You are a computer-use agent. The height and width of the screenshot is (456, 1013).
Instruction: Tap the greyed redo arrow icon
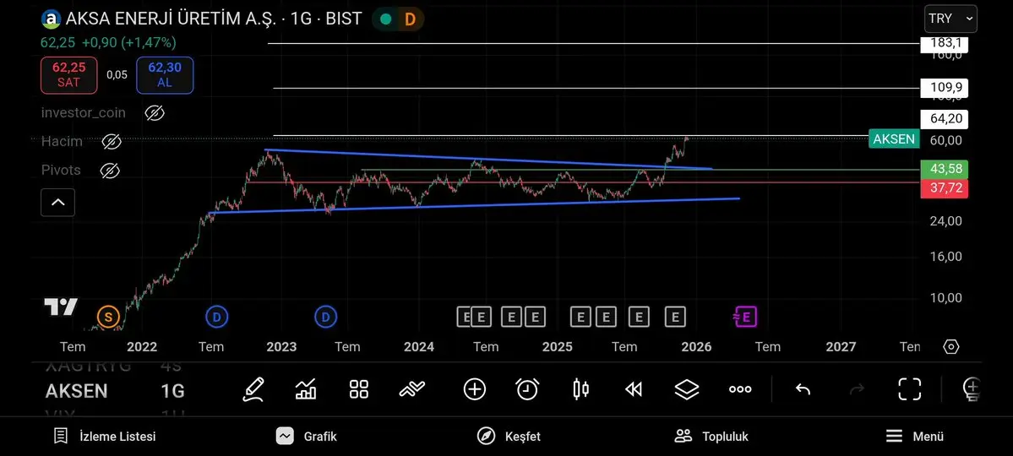(x=857, y=389)
